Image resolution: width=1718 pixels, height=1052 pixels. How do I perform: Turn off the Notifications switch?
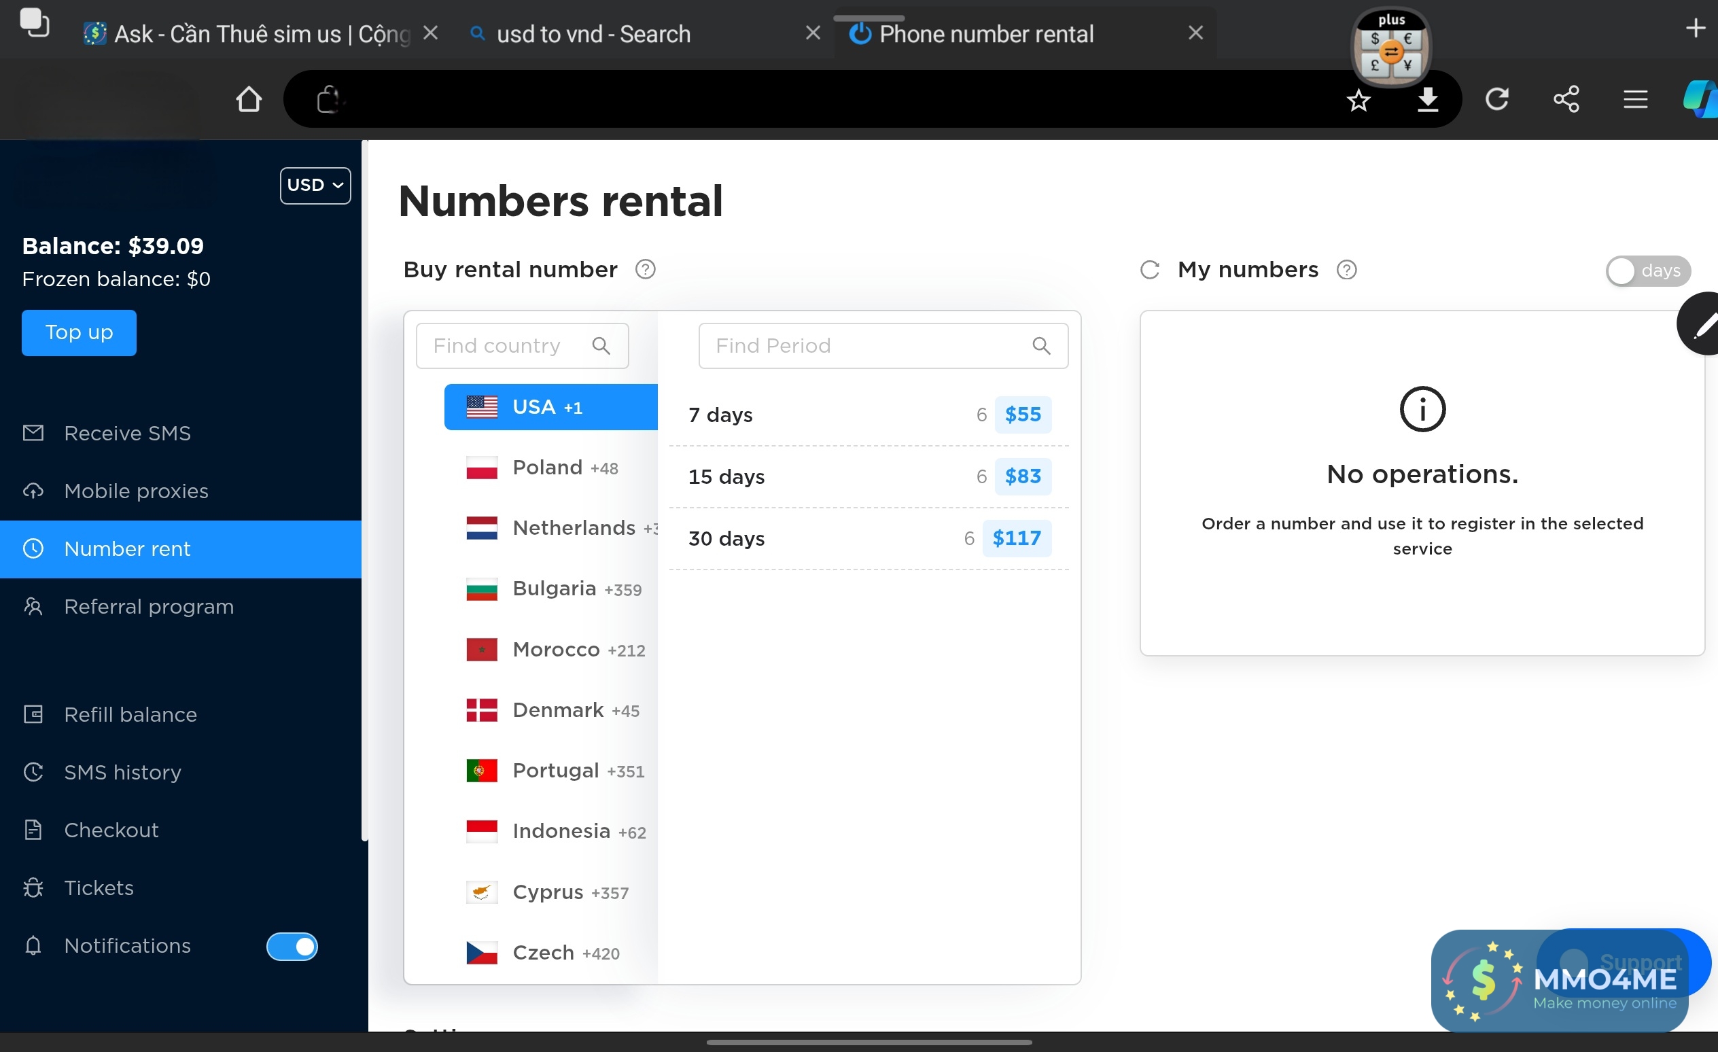(292, 946)
